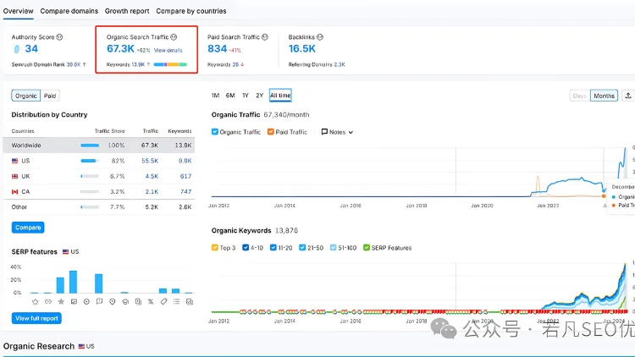Viewport: 635px width, 357px height.
Task: Click CA traffic value 2.1K
Action: coord(152,191)
